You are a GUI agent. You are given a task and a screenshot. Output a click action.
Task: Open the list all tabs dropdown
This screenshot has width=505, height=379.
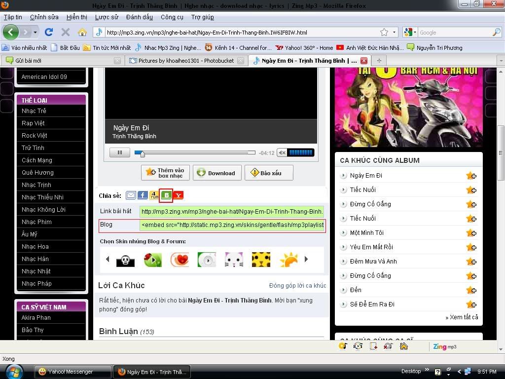(501, 61)
